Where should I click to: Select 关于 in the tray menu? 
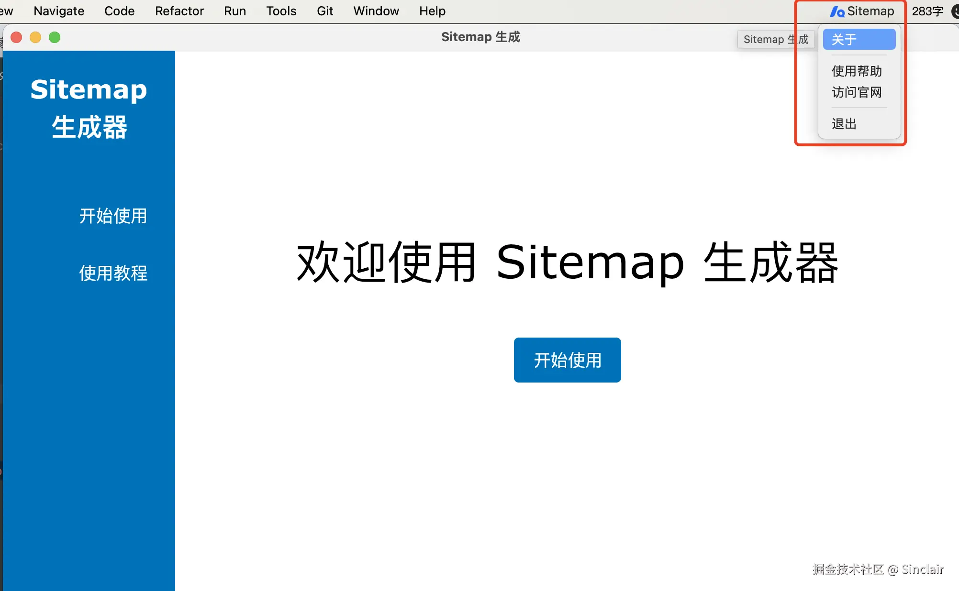[859, 39]
